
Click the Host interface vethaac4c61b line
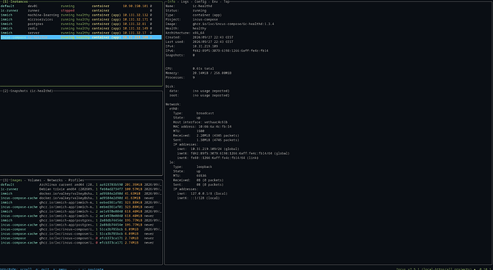click(x=200, y=122)
